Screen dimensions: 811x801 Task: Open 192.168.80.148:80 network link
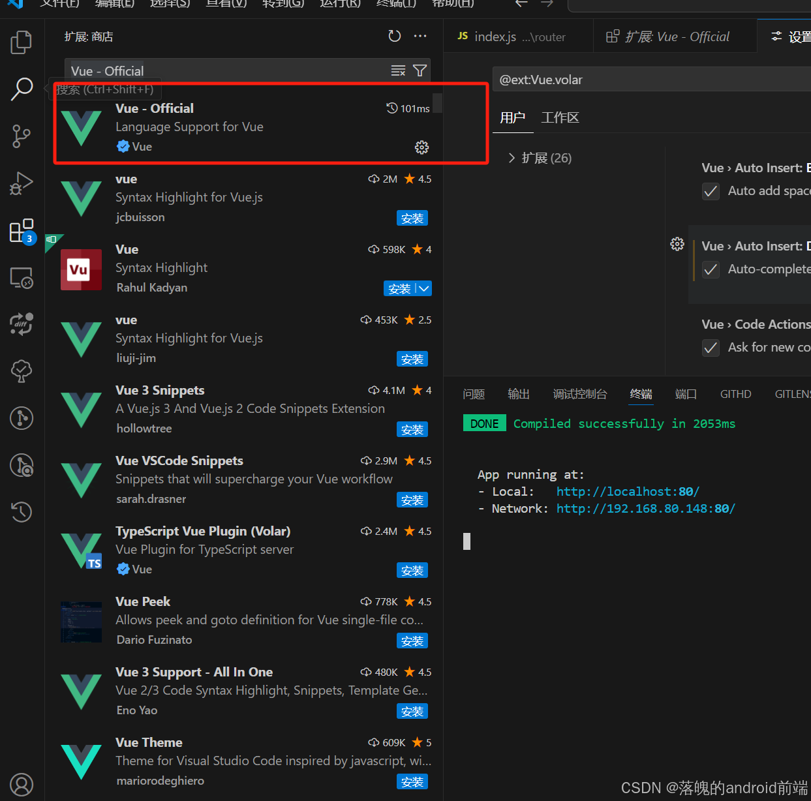(x=646, y=508)
